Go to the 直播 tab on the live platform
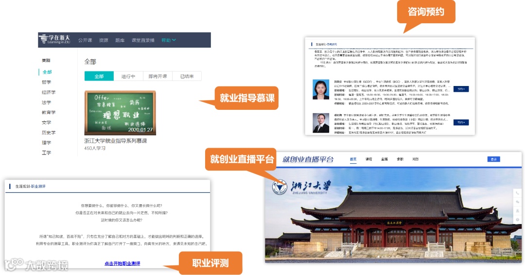 click(x=385, y=159)
